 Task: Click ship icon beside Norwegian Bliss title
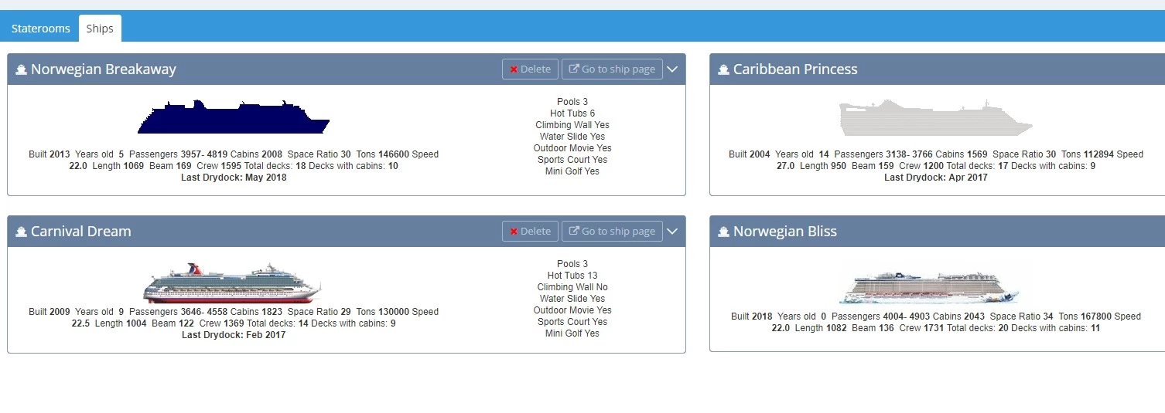[723, 232]
